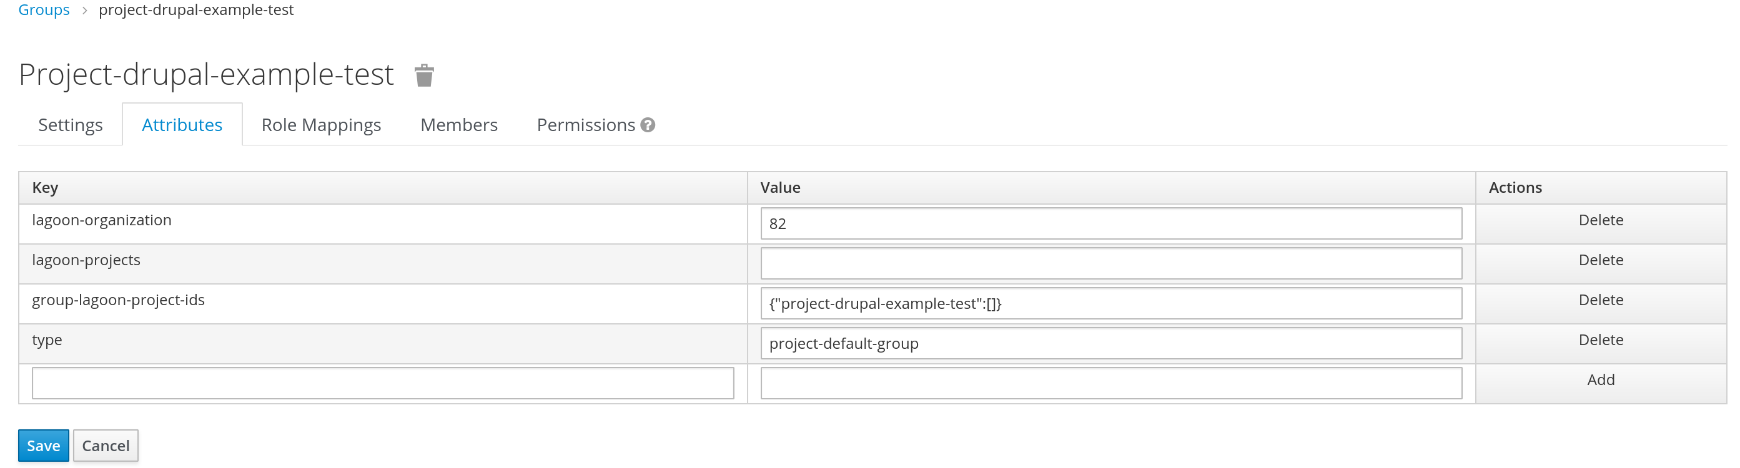The width and height of the screenshot is (1740, 468).
Task: Delete the lagoon-organization attribute
Action: [x=1600, y=220]
